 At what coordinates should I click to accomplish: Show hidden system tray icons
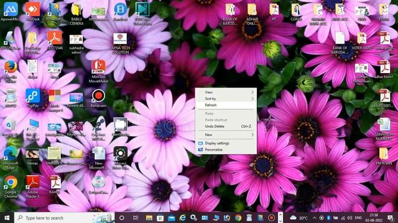pyautogui.click(x=315, y=217)
